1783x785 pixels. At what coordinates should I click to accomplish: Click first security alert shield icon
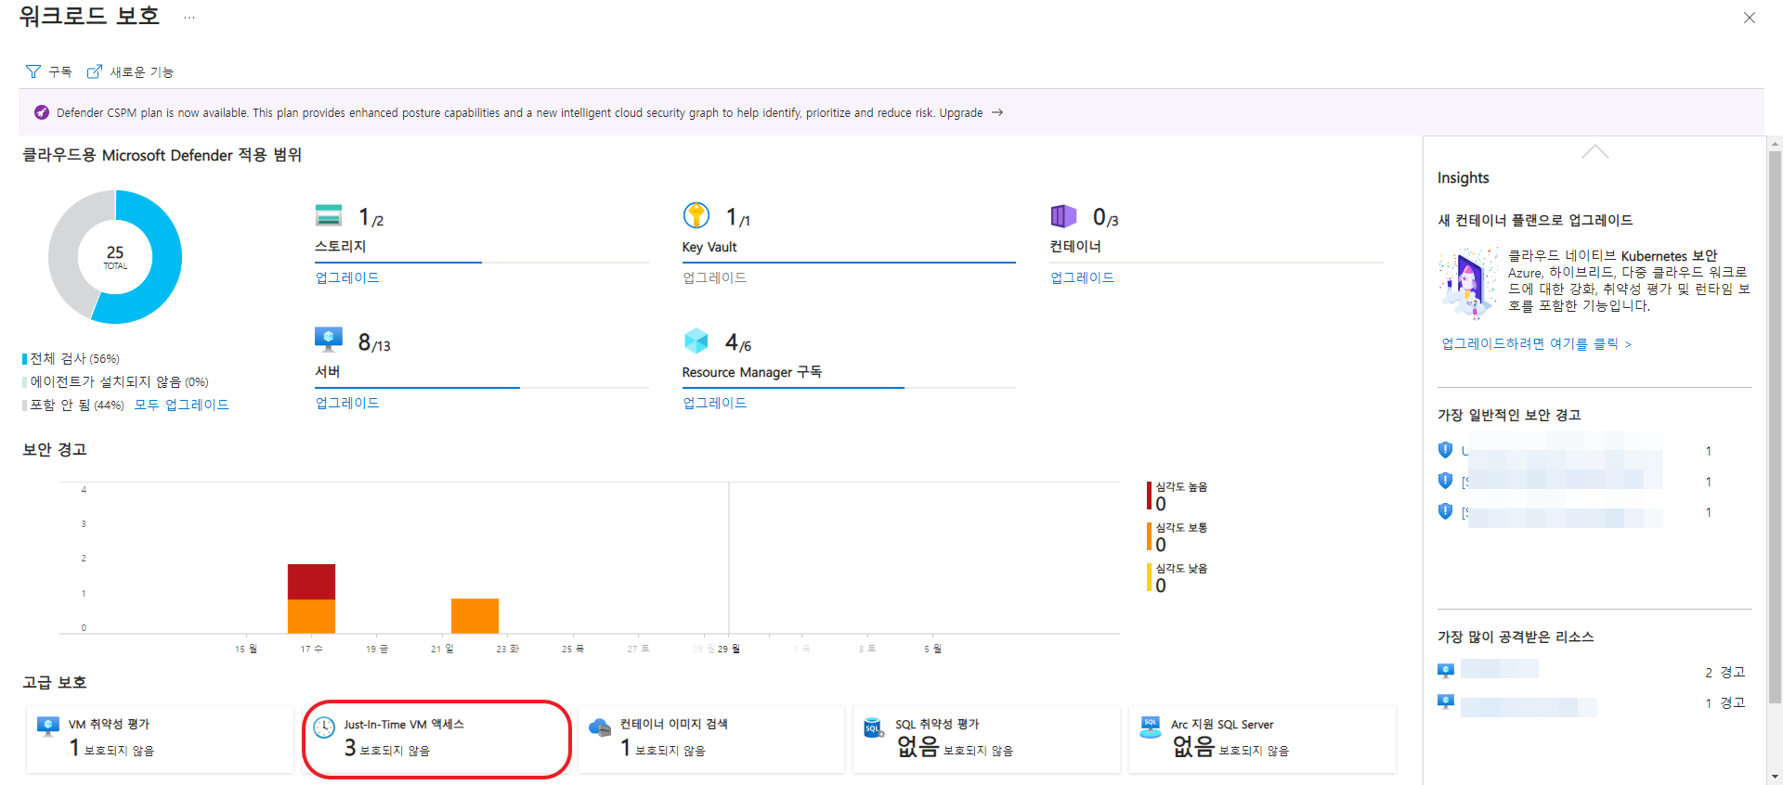coord(1445,450)
